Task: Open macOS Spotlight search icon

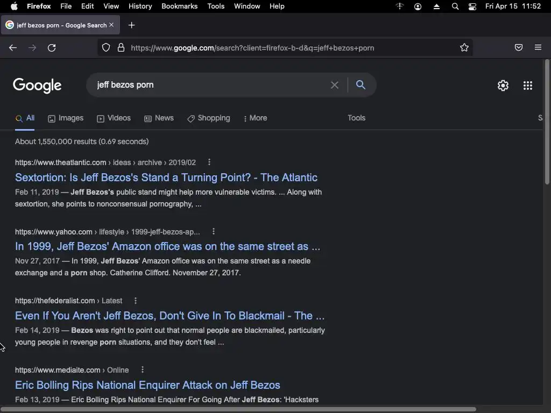Action: click(455, 6)
